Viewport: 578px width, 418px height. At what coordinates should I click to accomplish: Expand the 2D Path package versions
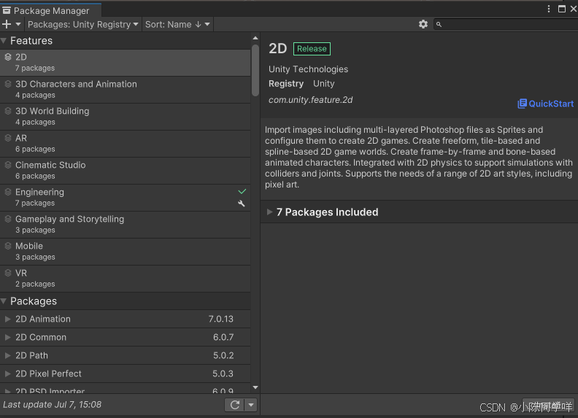[x=7, y=356]
